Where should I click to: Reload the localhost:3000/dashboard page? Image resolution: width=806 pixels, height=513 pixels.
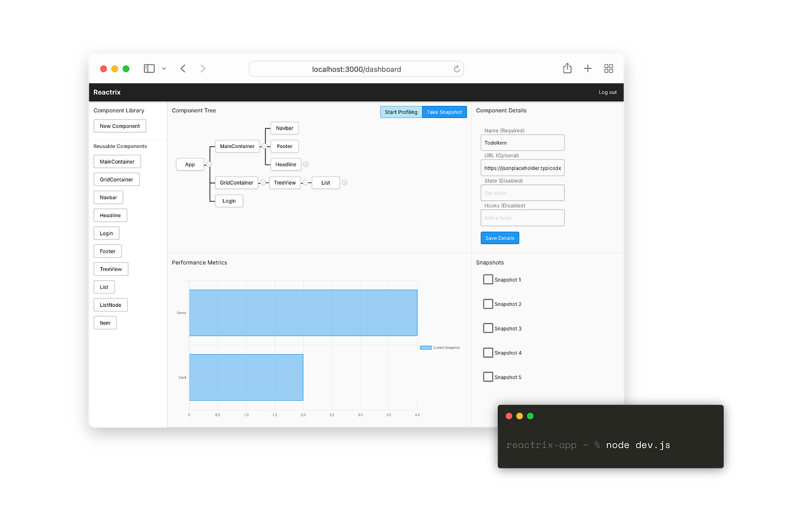457,69
